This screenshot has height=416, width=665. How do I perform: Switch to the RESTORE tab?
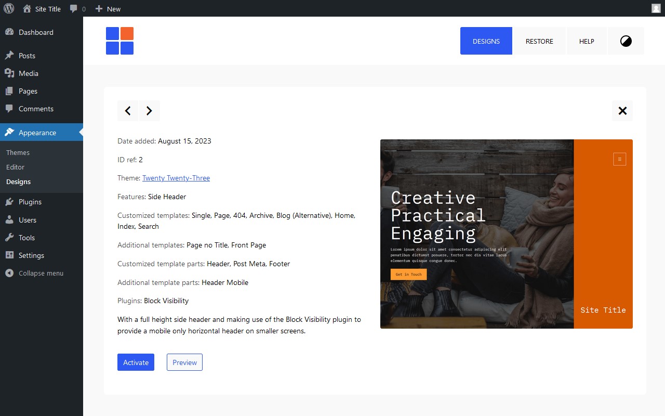point(539,41)
